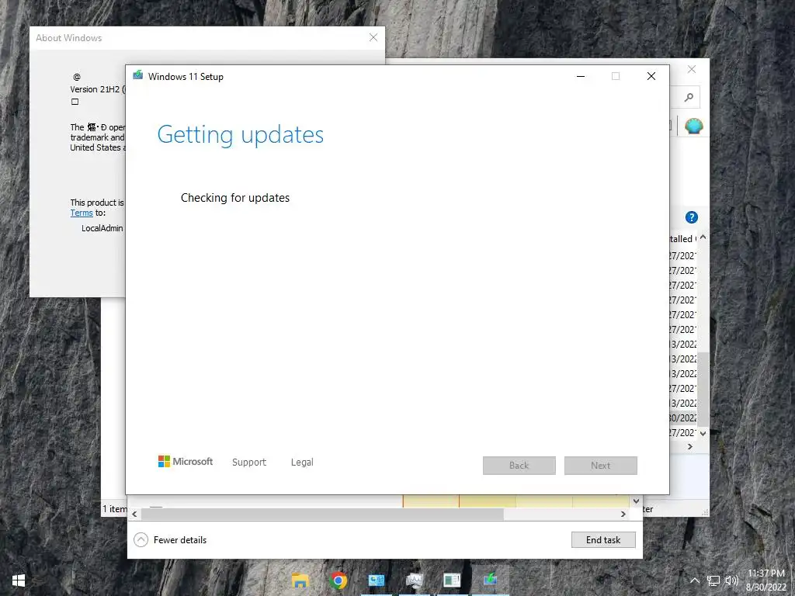
Task: Switch to the green-and-white window taskbar icon
Action: (452, 580)
